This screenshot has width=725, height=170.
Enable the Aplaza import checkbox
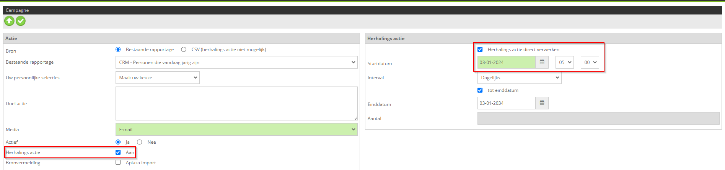(x=118, y=163)
